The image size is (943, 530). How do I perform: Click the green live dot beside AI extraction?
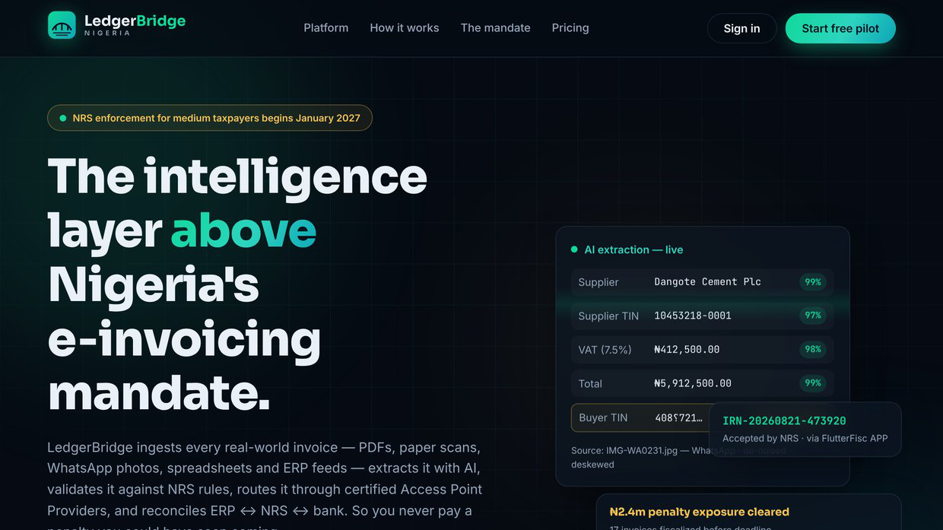pos(574,249)
